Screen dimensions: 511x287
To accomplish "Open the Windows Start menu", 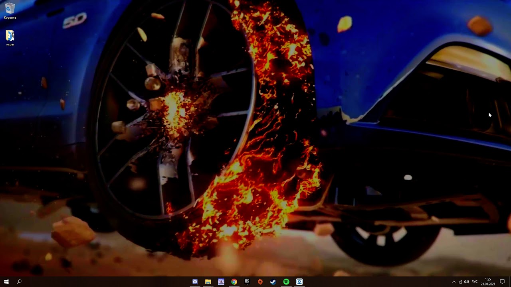I will tap(6, 282).
